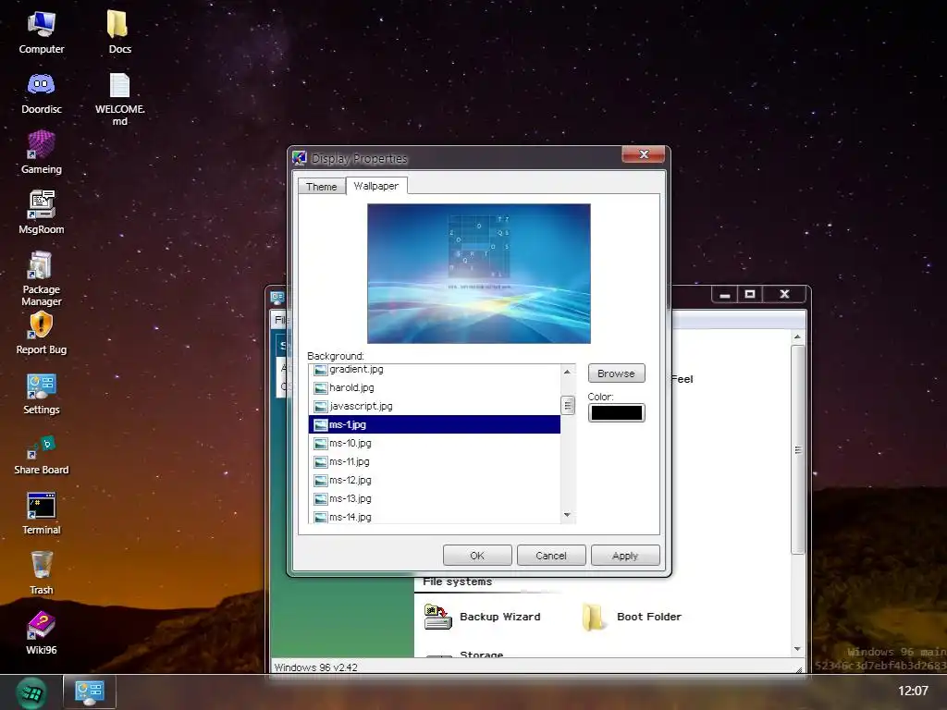Select ms-11.jpg wallpaper file

point(435,462)
